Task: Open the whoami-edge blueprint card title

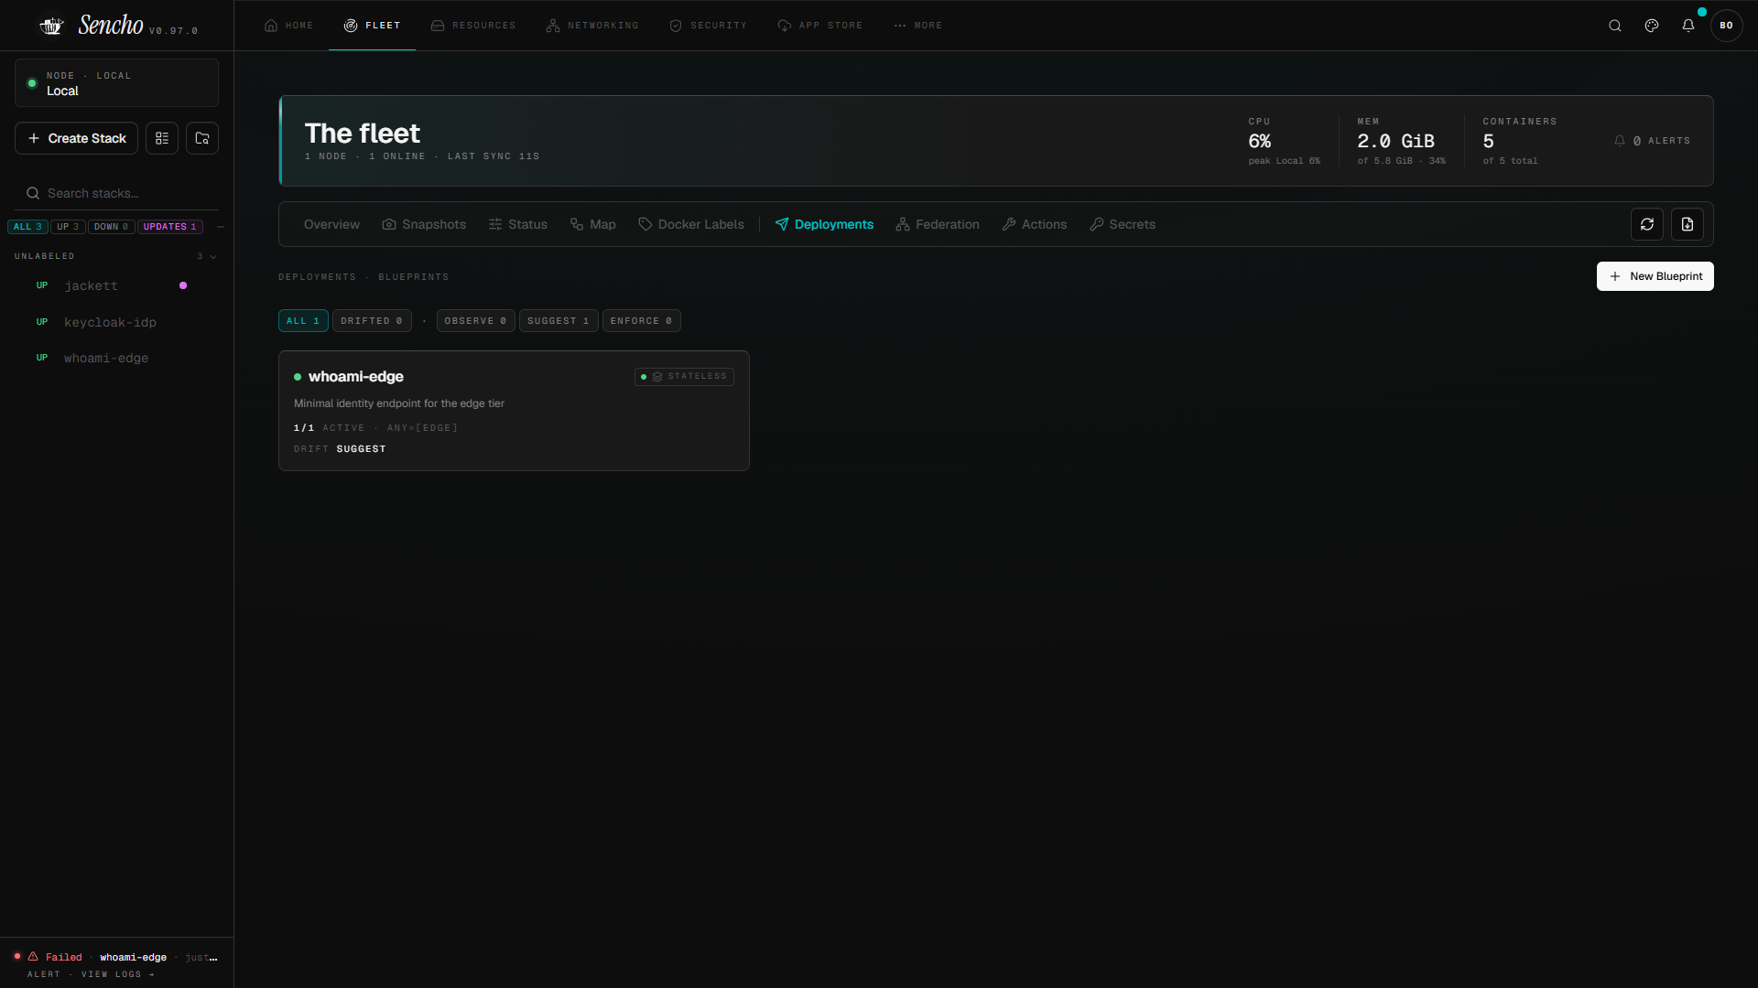Action: [x=356, y=377]
